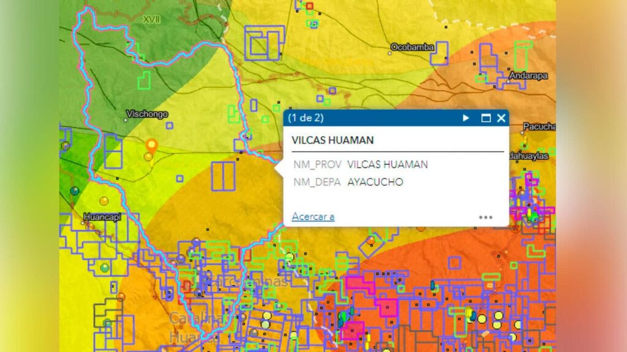Show the next feature in popup
627x352 pixels.
tap(466, 118)
